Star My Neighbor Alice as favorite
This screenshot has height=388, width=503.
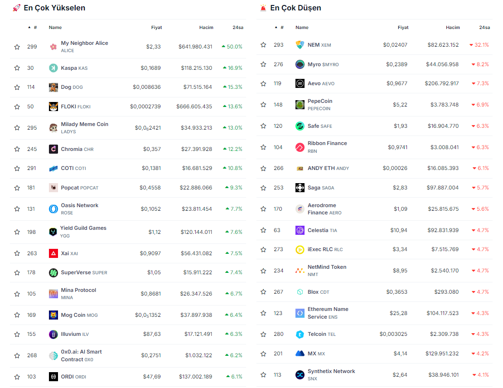pos(17,47)
